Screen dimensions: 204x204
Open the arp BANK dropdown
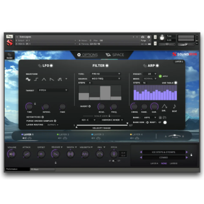150,117
